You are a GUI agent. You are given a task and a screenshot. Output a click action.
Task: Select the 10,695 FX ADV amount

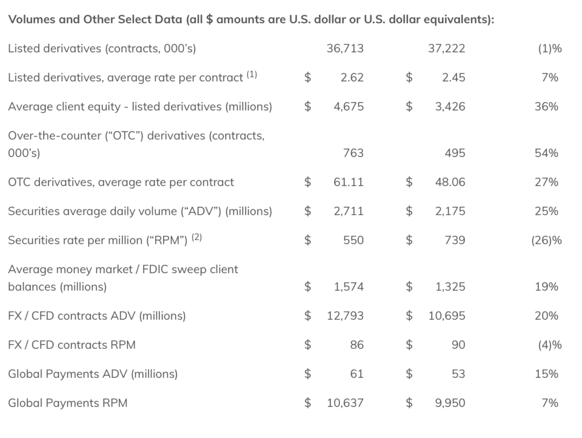447,316
